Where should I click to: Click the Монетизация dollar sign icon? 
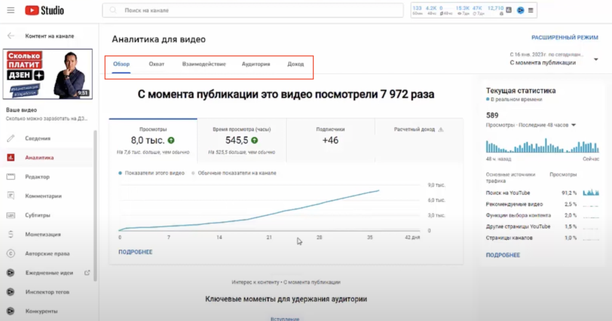(11, 234)
